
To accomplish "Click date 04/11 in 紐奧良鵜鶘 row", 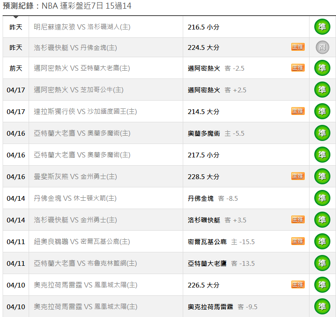I will pyautogui.click(x=16, y=242).
